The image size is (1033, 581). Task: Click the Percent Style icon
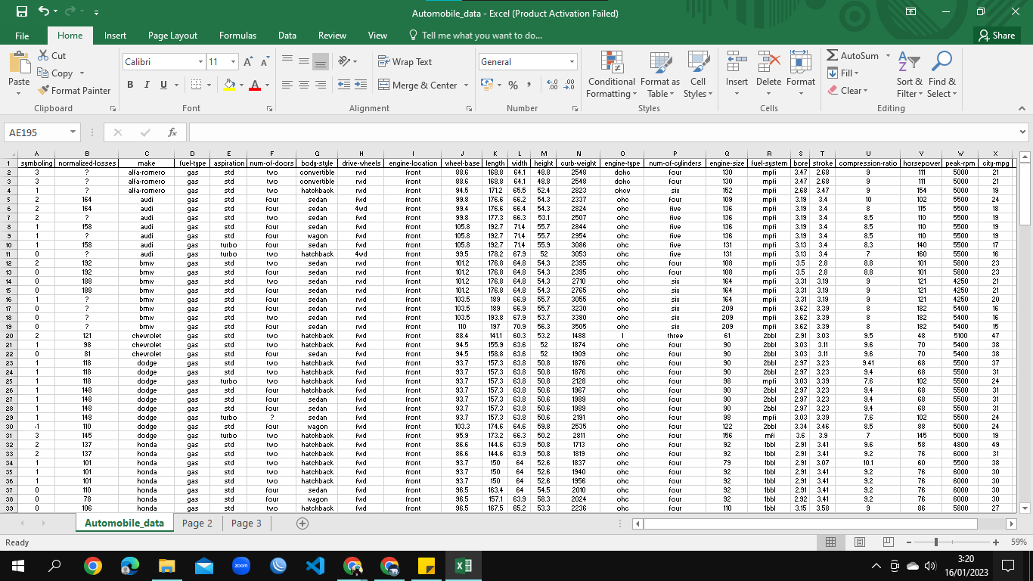tap(513, 85)
